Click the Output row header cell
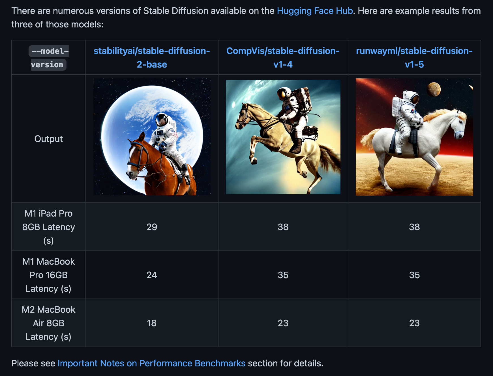 coord(49,139)
